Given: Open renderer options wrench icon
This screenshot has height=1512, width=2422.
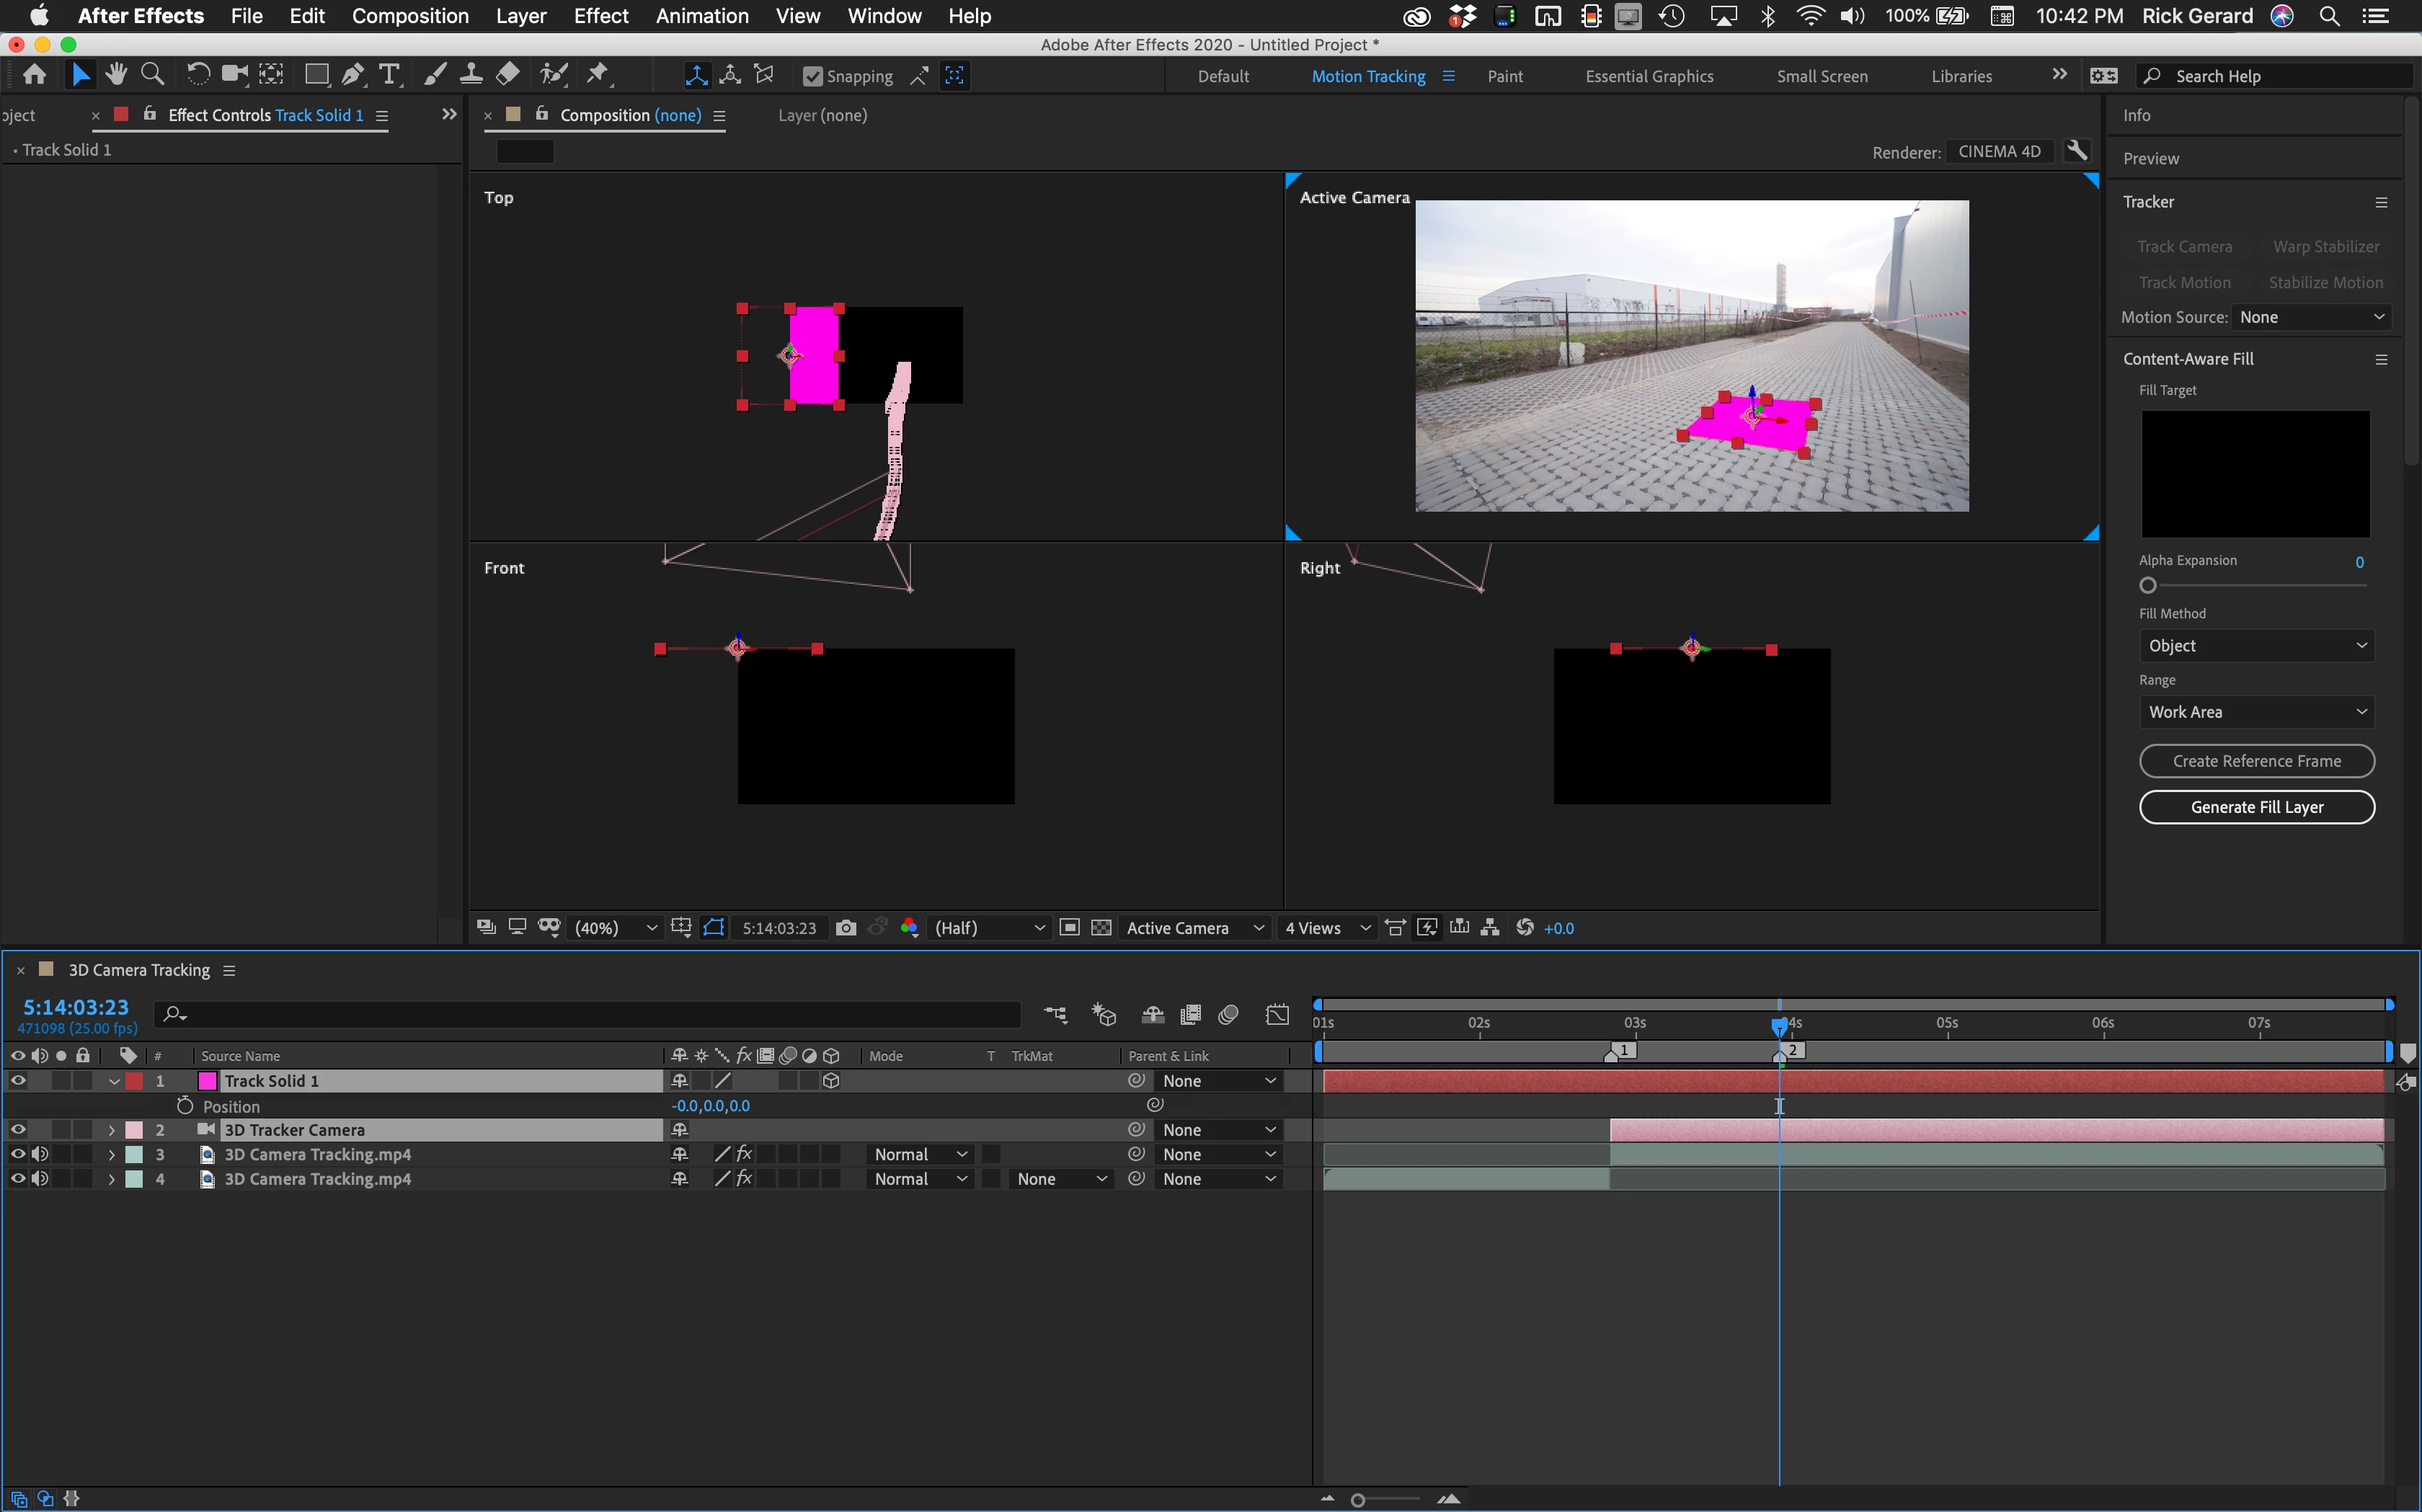Looking at the screenshot, I should tap(2077, 151).
